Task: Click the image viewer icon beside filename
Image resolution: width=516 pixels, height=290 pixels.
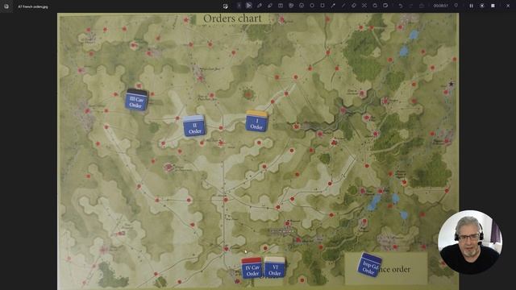Action: [6, 6]
